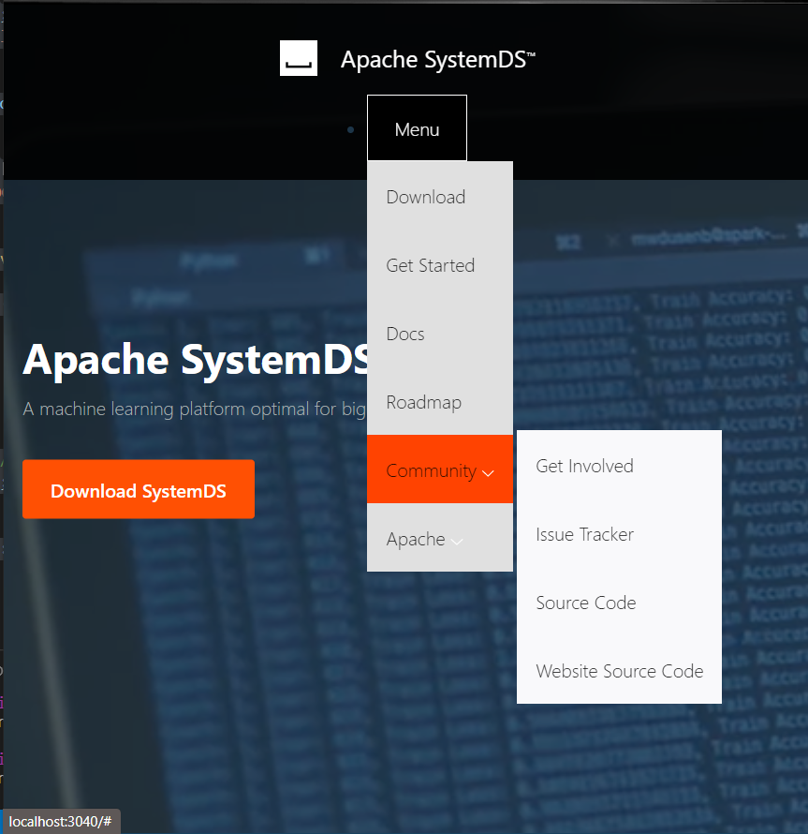Expand the Community submenu
The image size is (808, 834).
440,469
